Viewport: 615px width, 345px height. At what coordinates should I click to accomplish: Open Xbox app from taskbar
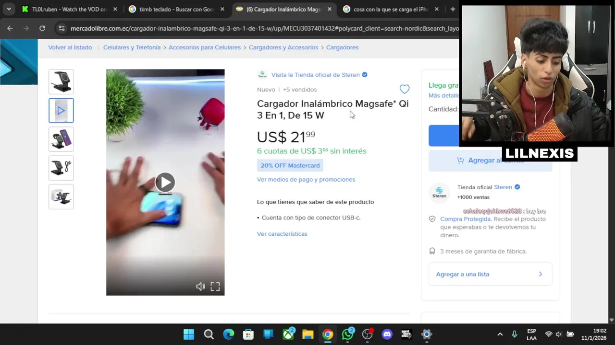[x=288, y=334]
